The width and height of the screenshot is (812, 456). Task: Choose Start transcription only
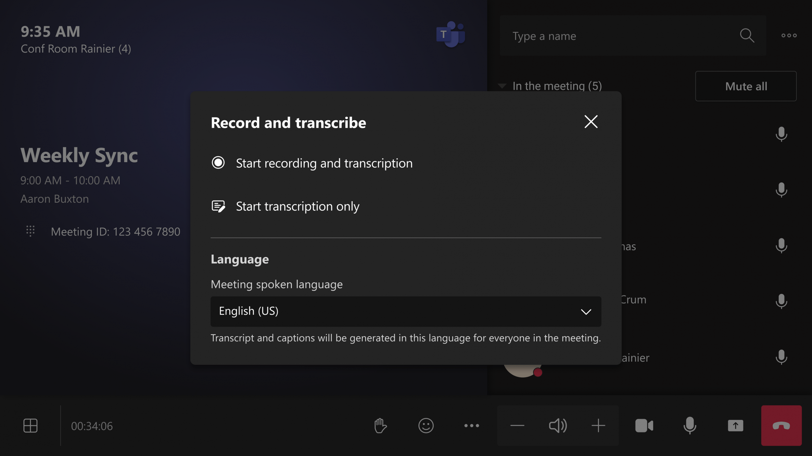click(298, 206)
